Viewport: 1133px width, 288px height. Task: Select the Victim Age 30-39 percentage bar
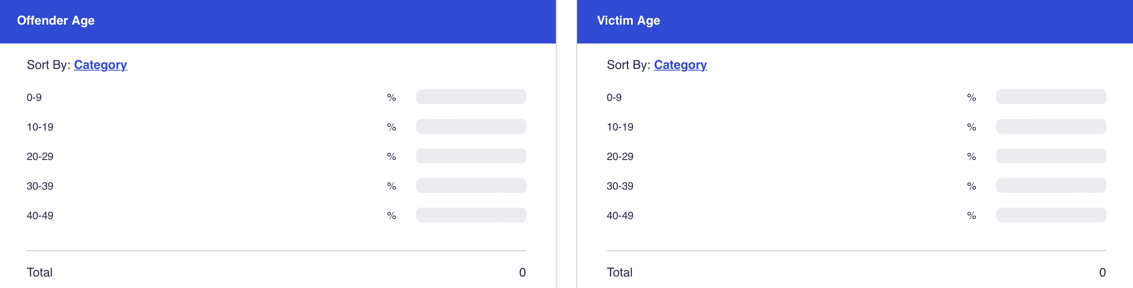(x=1050, y=185)
